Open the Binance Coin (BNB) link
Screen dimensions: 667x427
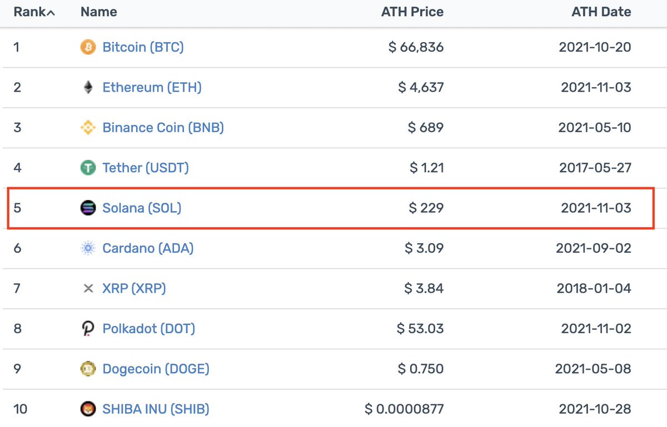click(163, 128)
